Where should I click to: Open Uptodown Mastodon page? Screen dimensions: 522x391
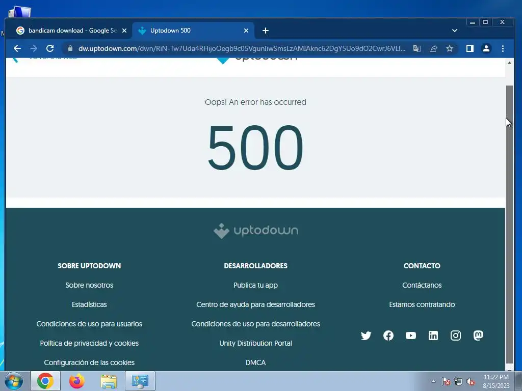point(478,336)
